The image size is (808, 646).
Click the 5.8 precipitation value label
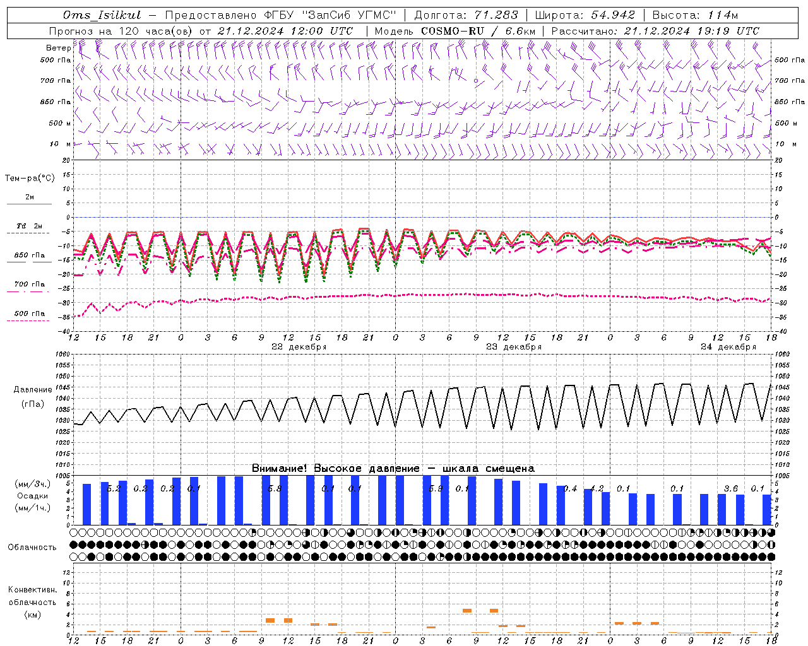(x=275, y=488)
